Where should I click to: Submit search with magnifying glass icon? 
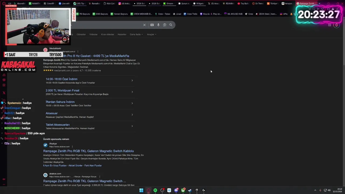click(171, 25)
